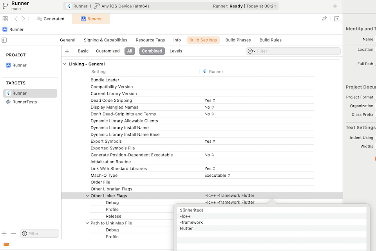The width and height of the screenshot is (376, 251).
Task: Show Customized build settings only
Action: [x=108, y=51]
